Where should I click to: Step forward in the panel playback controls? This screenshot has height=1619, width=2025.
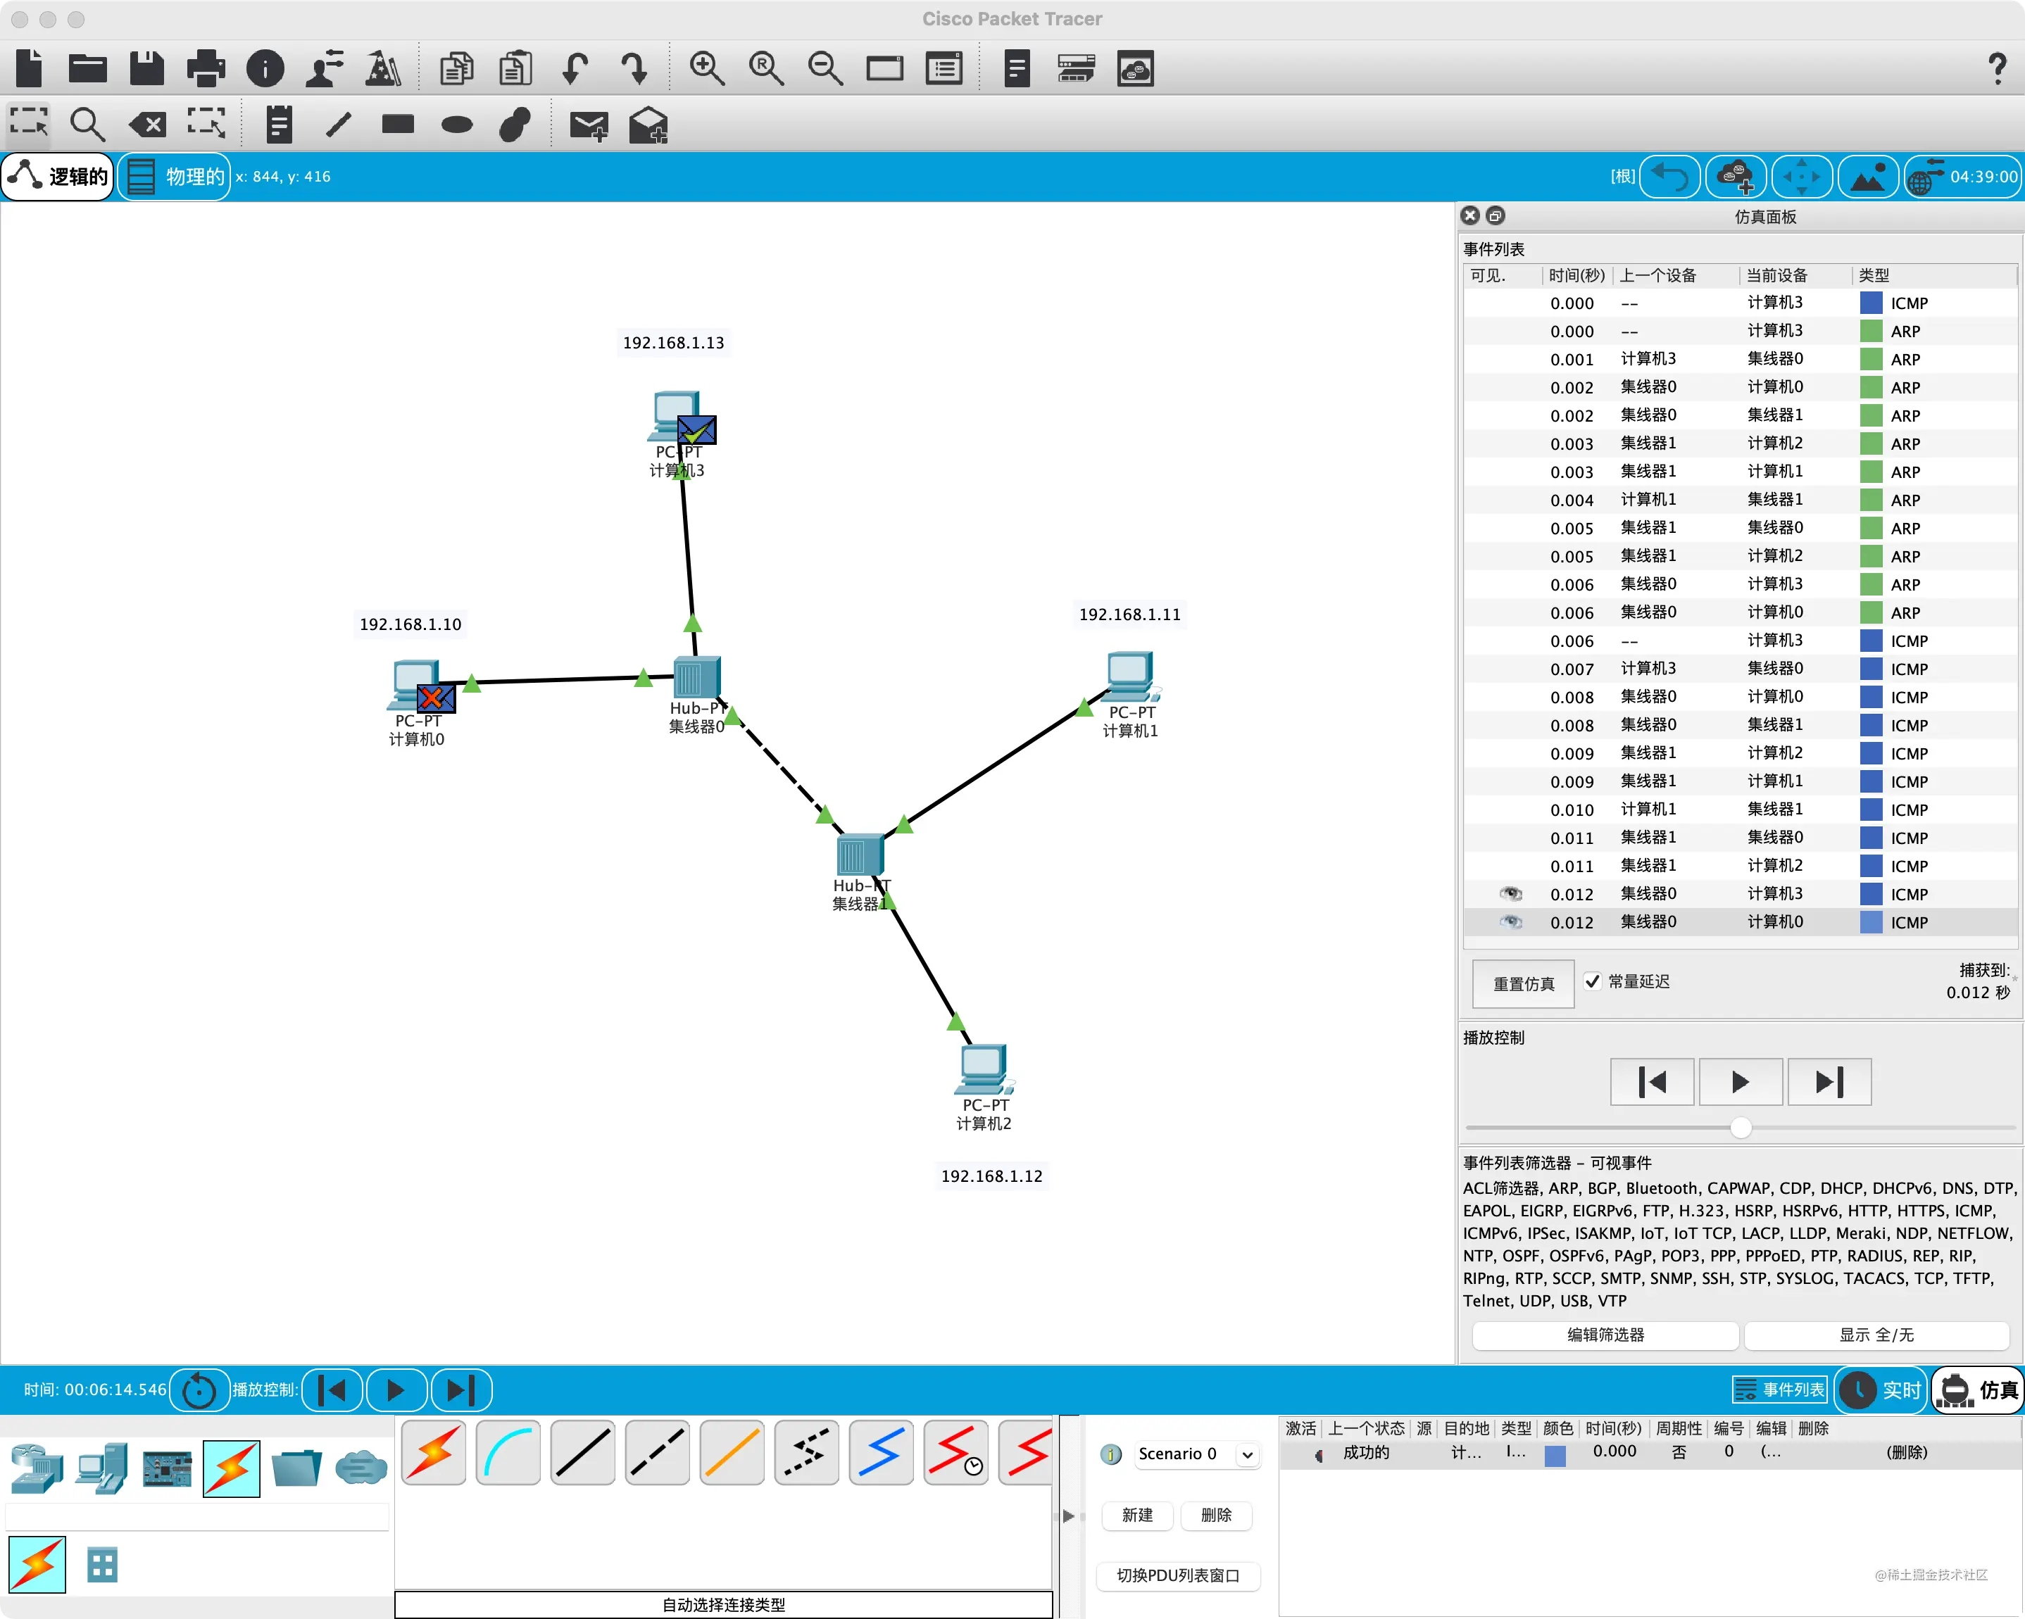(1829, 1082)
